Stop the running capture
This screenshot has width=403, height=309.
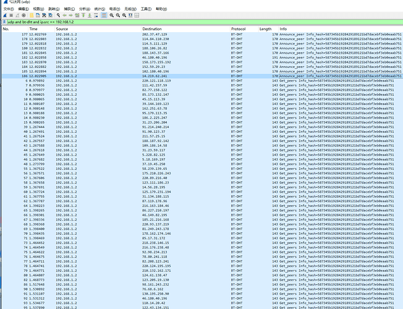pos(11,15)
